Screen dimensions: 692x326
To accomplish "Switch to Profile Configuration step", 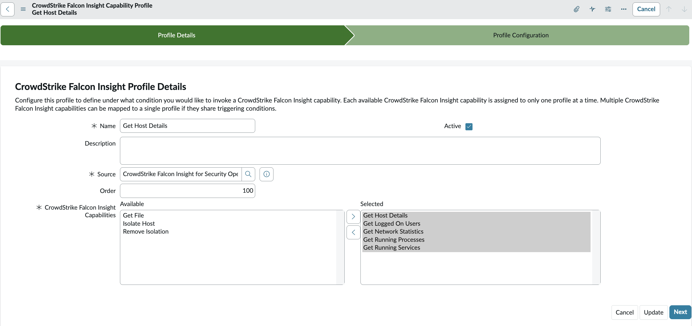I will point(520,35).
